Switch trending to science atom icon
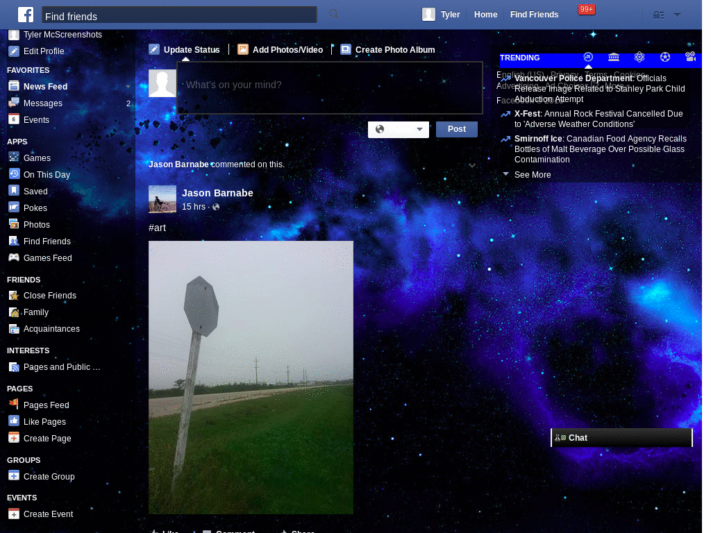The image size is (711, 533). tap(639, 57)
